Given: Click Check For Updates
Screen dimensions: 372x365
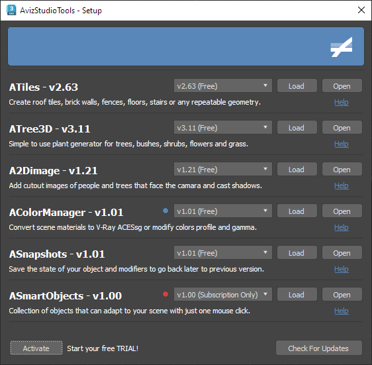Looking at the screenshot, I should [319, 348].
